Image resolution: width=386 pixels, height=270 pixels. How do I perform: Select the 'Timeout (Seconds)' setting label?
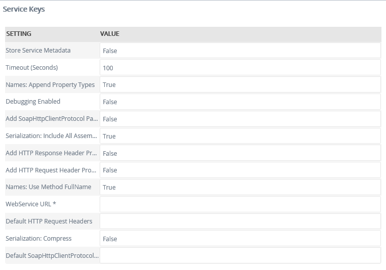coord(32,67)
